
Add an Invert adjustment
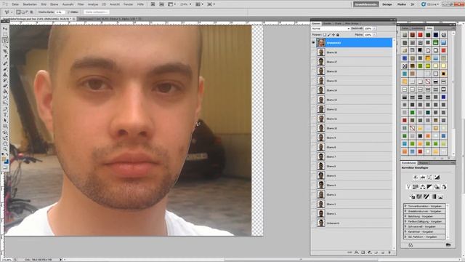tap(412, 196)
